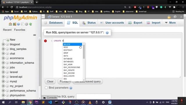Click the autocomplete list scrollbar
Viewport: 186px width, 105px height.
click(x=84, y=52)
